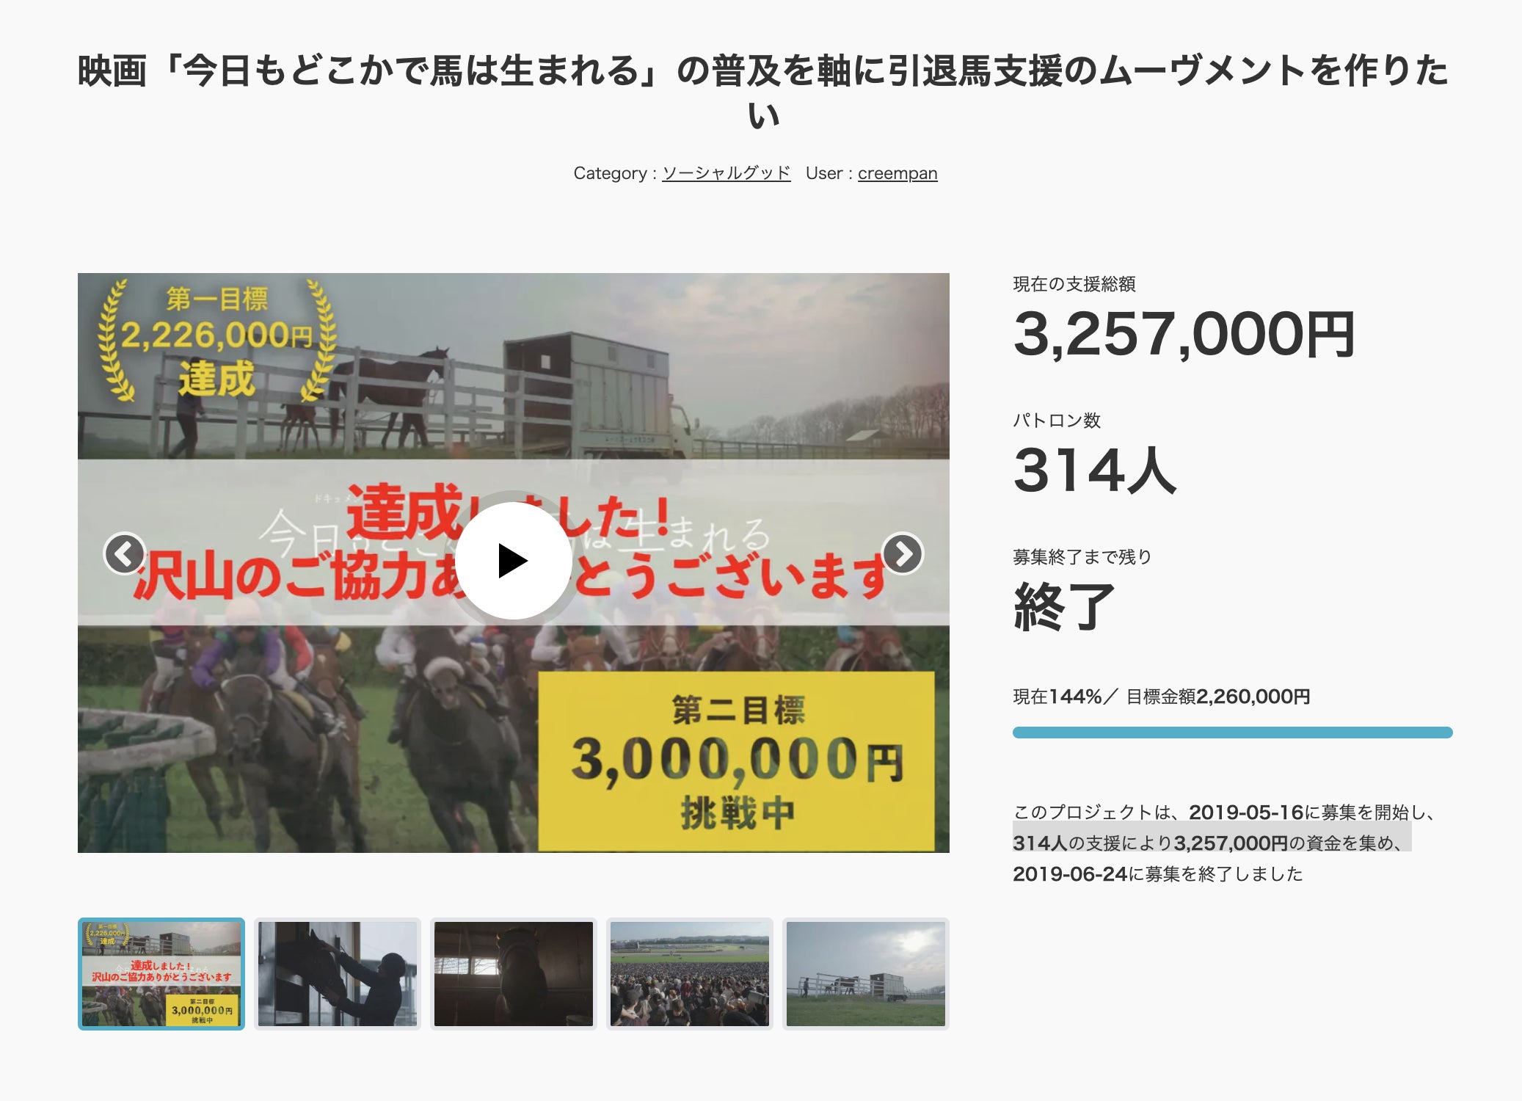Image resolution: width=1522 pixels, height=1101 pixels.
Task: Click the highlighted 314人の支援により line
Action: [1211, 843]
